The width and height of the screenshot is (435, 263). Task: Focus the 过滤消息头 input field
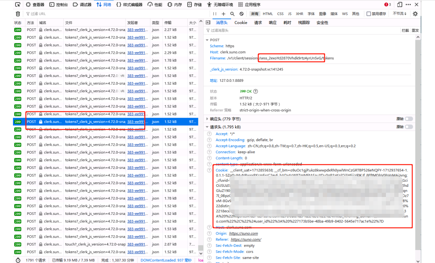point(302,31)
